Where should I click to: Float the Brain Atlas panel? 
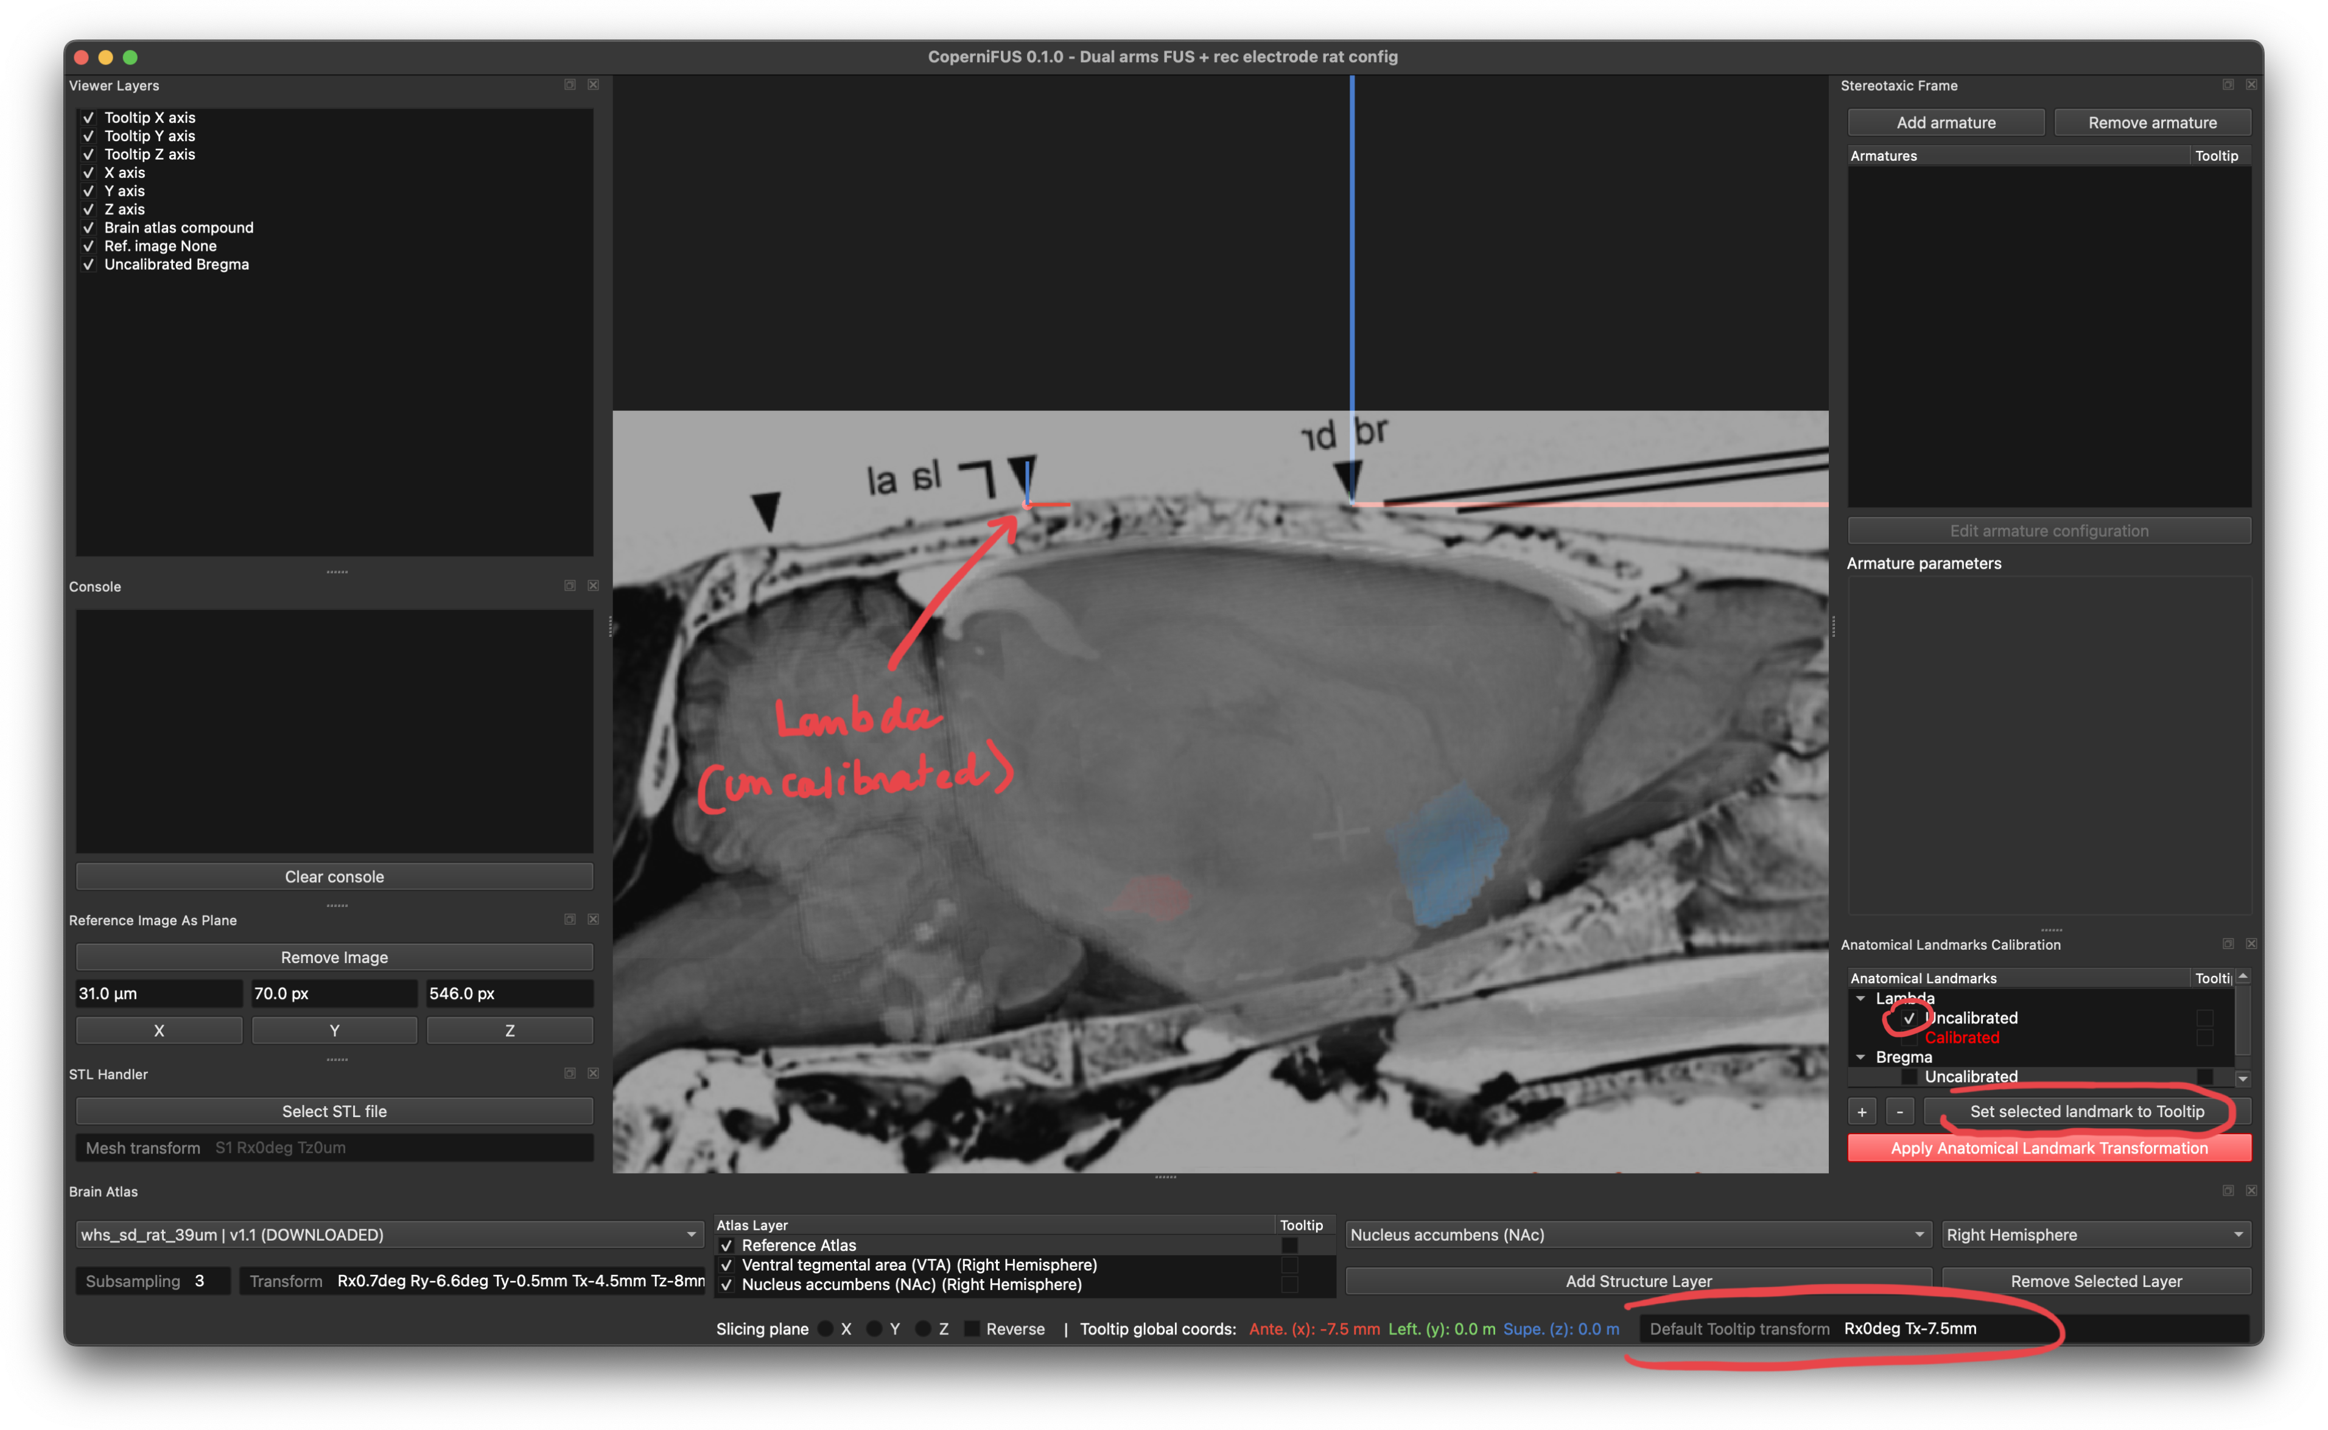point(2228,1191)
